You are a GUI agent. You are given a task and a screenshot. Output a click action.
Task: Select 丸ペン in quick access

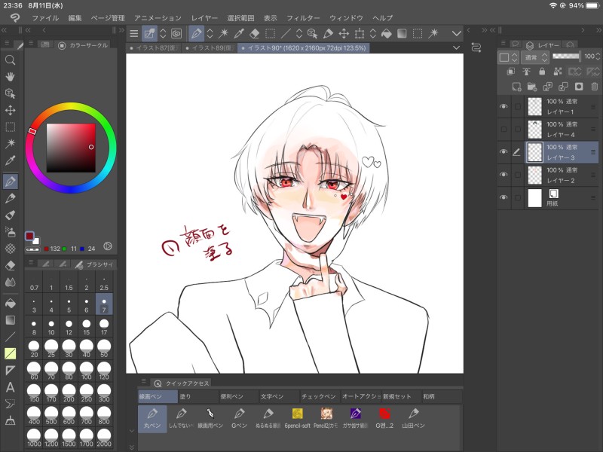point(152,419)
